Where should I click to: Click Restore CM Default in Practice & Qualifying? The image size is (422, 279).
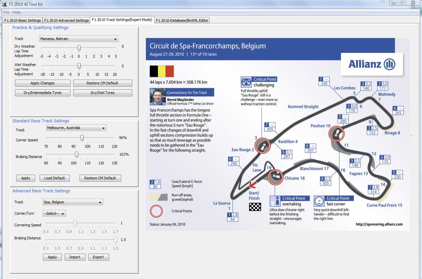coord(103,83)
